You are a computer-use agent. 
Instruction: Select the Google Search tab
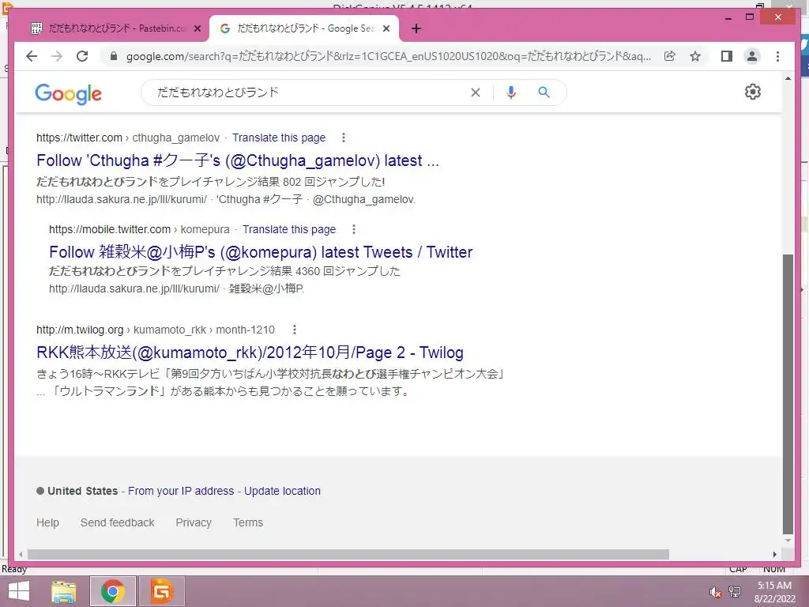coord(304,29)
